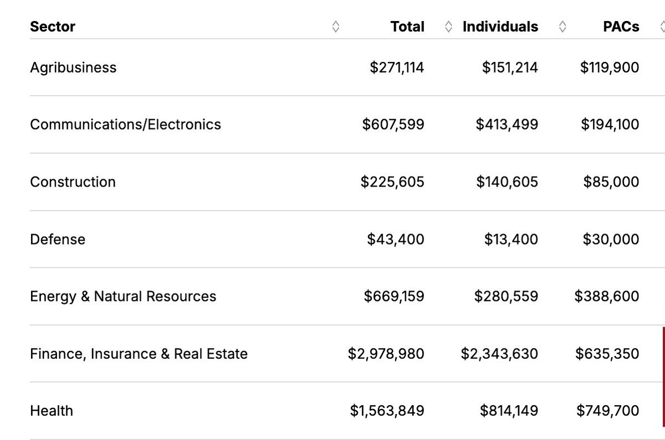
Task: Click sort arrows between Individuals and PACs headers
Action: (562, 27)
